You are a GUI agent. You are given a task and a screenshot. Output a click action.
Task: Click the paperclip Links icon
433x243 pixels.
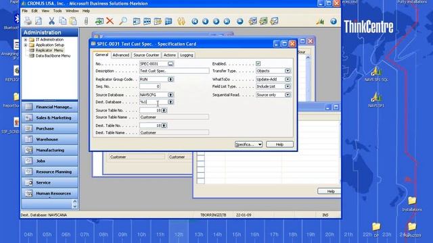coord(86,21)
